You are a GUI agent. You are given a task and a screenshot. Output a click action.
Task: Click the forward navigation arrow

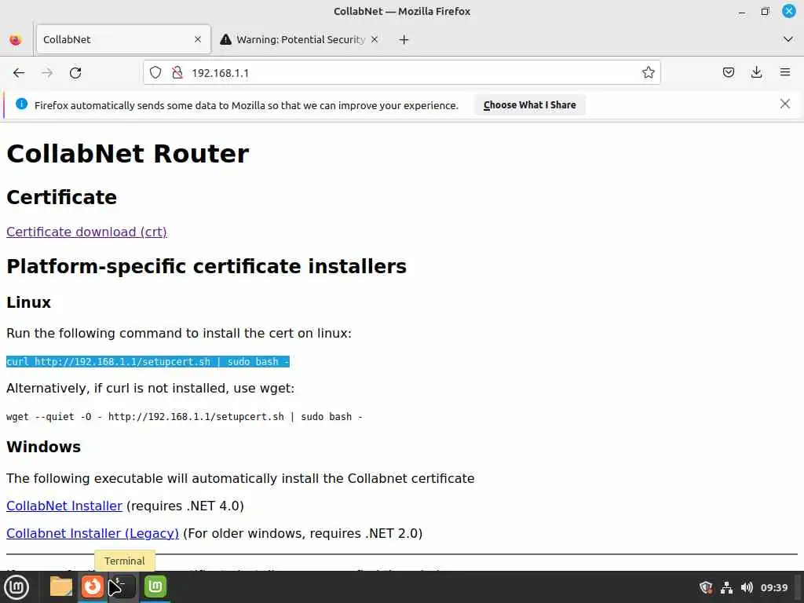tap(47, 73)
